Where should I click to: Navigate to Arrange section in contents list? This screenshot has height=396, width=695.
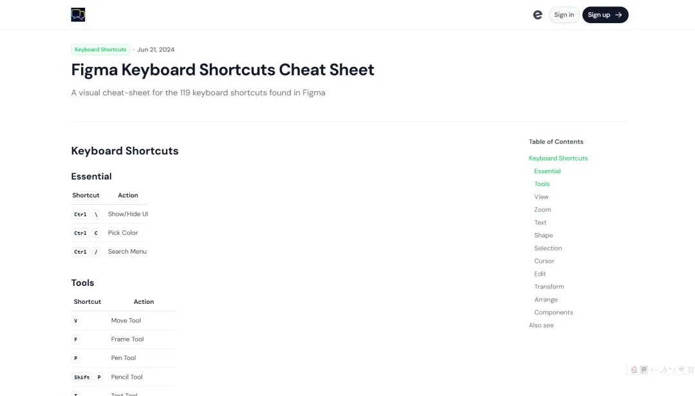pyautogui.click(x=546, y=299)
